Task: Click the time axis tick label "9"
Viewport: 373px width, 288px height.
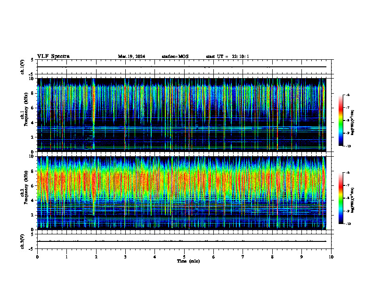Action: coord(301,257)
